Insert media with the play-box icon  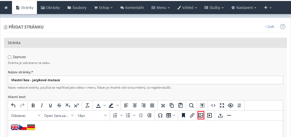209,115
